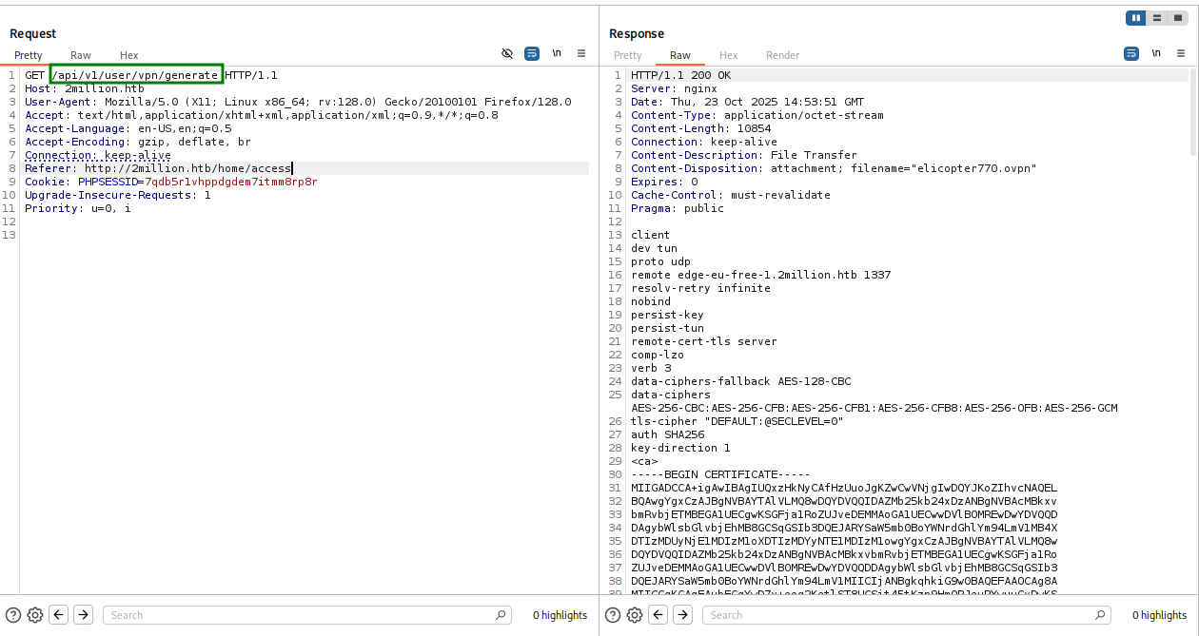This screenshot has width=1199, height=636.
Task: Disable word wrap in the Request editor
Action: [x=531, y=54]
